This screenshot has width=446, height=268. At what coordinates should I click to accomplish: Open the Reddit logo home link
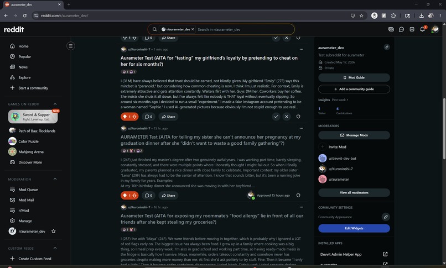[x=14, y=29]
